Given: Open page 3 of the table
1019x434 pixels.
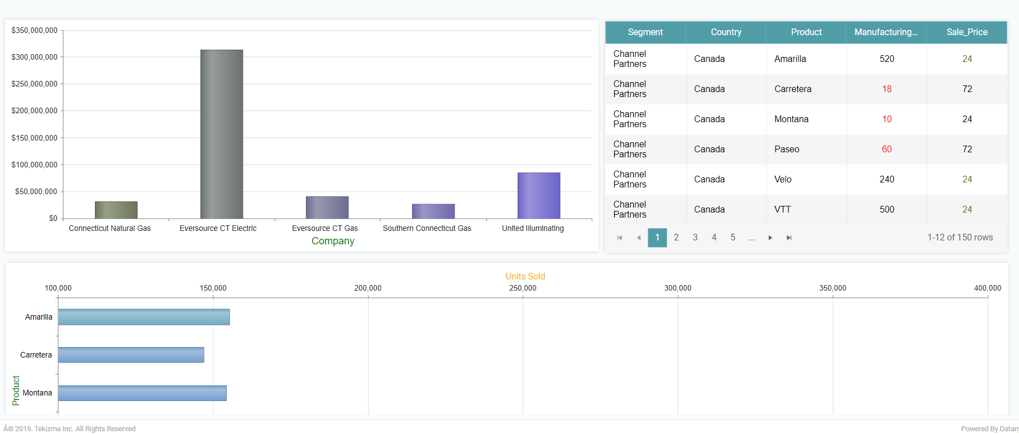Looking at the screenshot, I should point(695,238).
